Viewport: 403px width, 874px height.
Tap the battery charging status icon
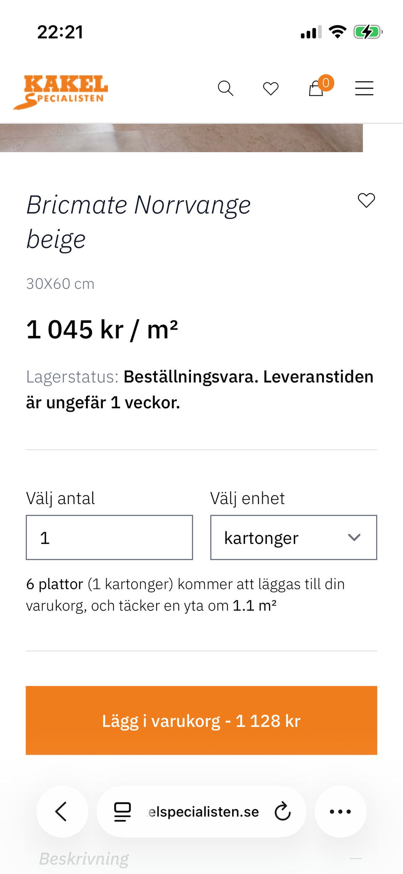[368, 32]
